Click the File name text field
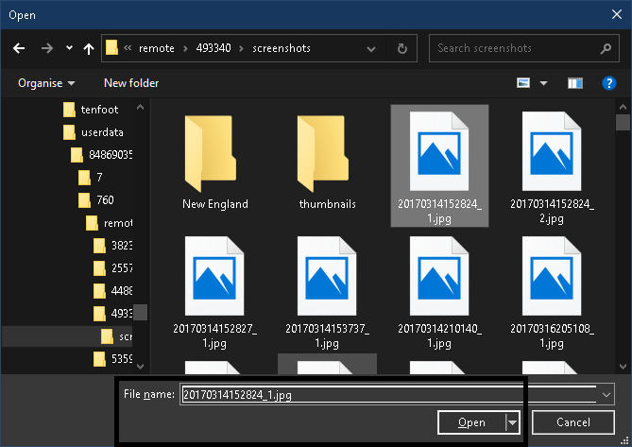This screenshot has height=447, width=632. [388, 394]
